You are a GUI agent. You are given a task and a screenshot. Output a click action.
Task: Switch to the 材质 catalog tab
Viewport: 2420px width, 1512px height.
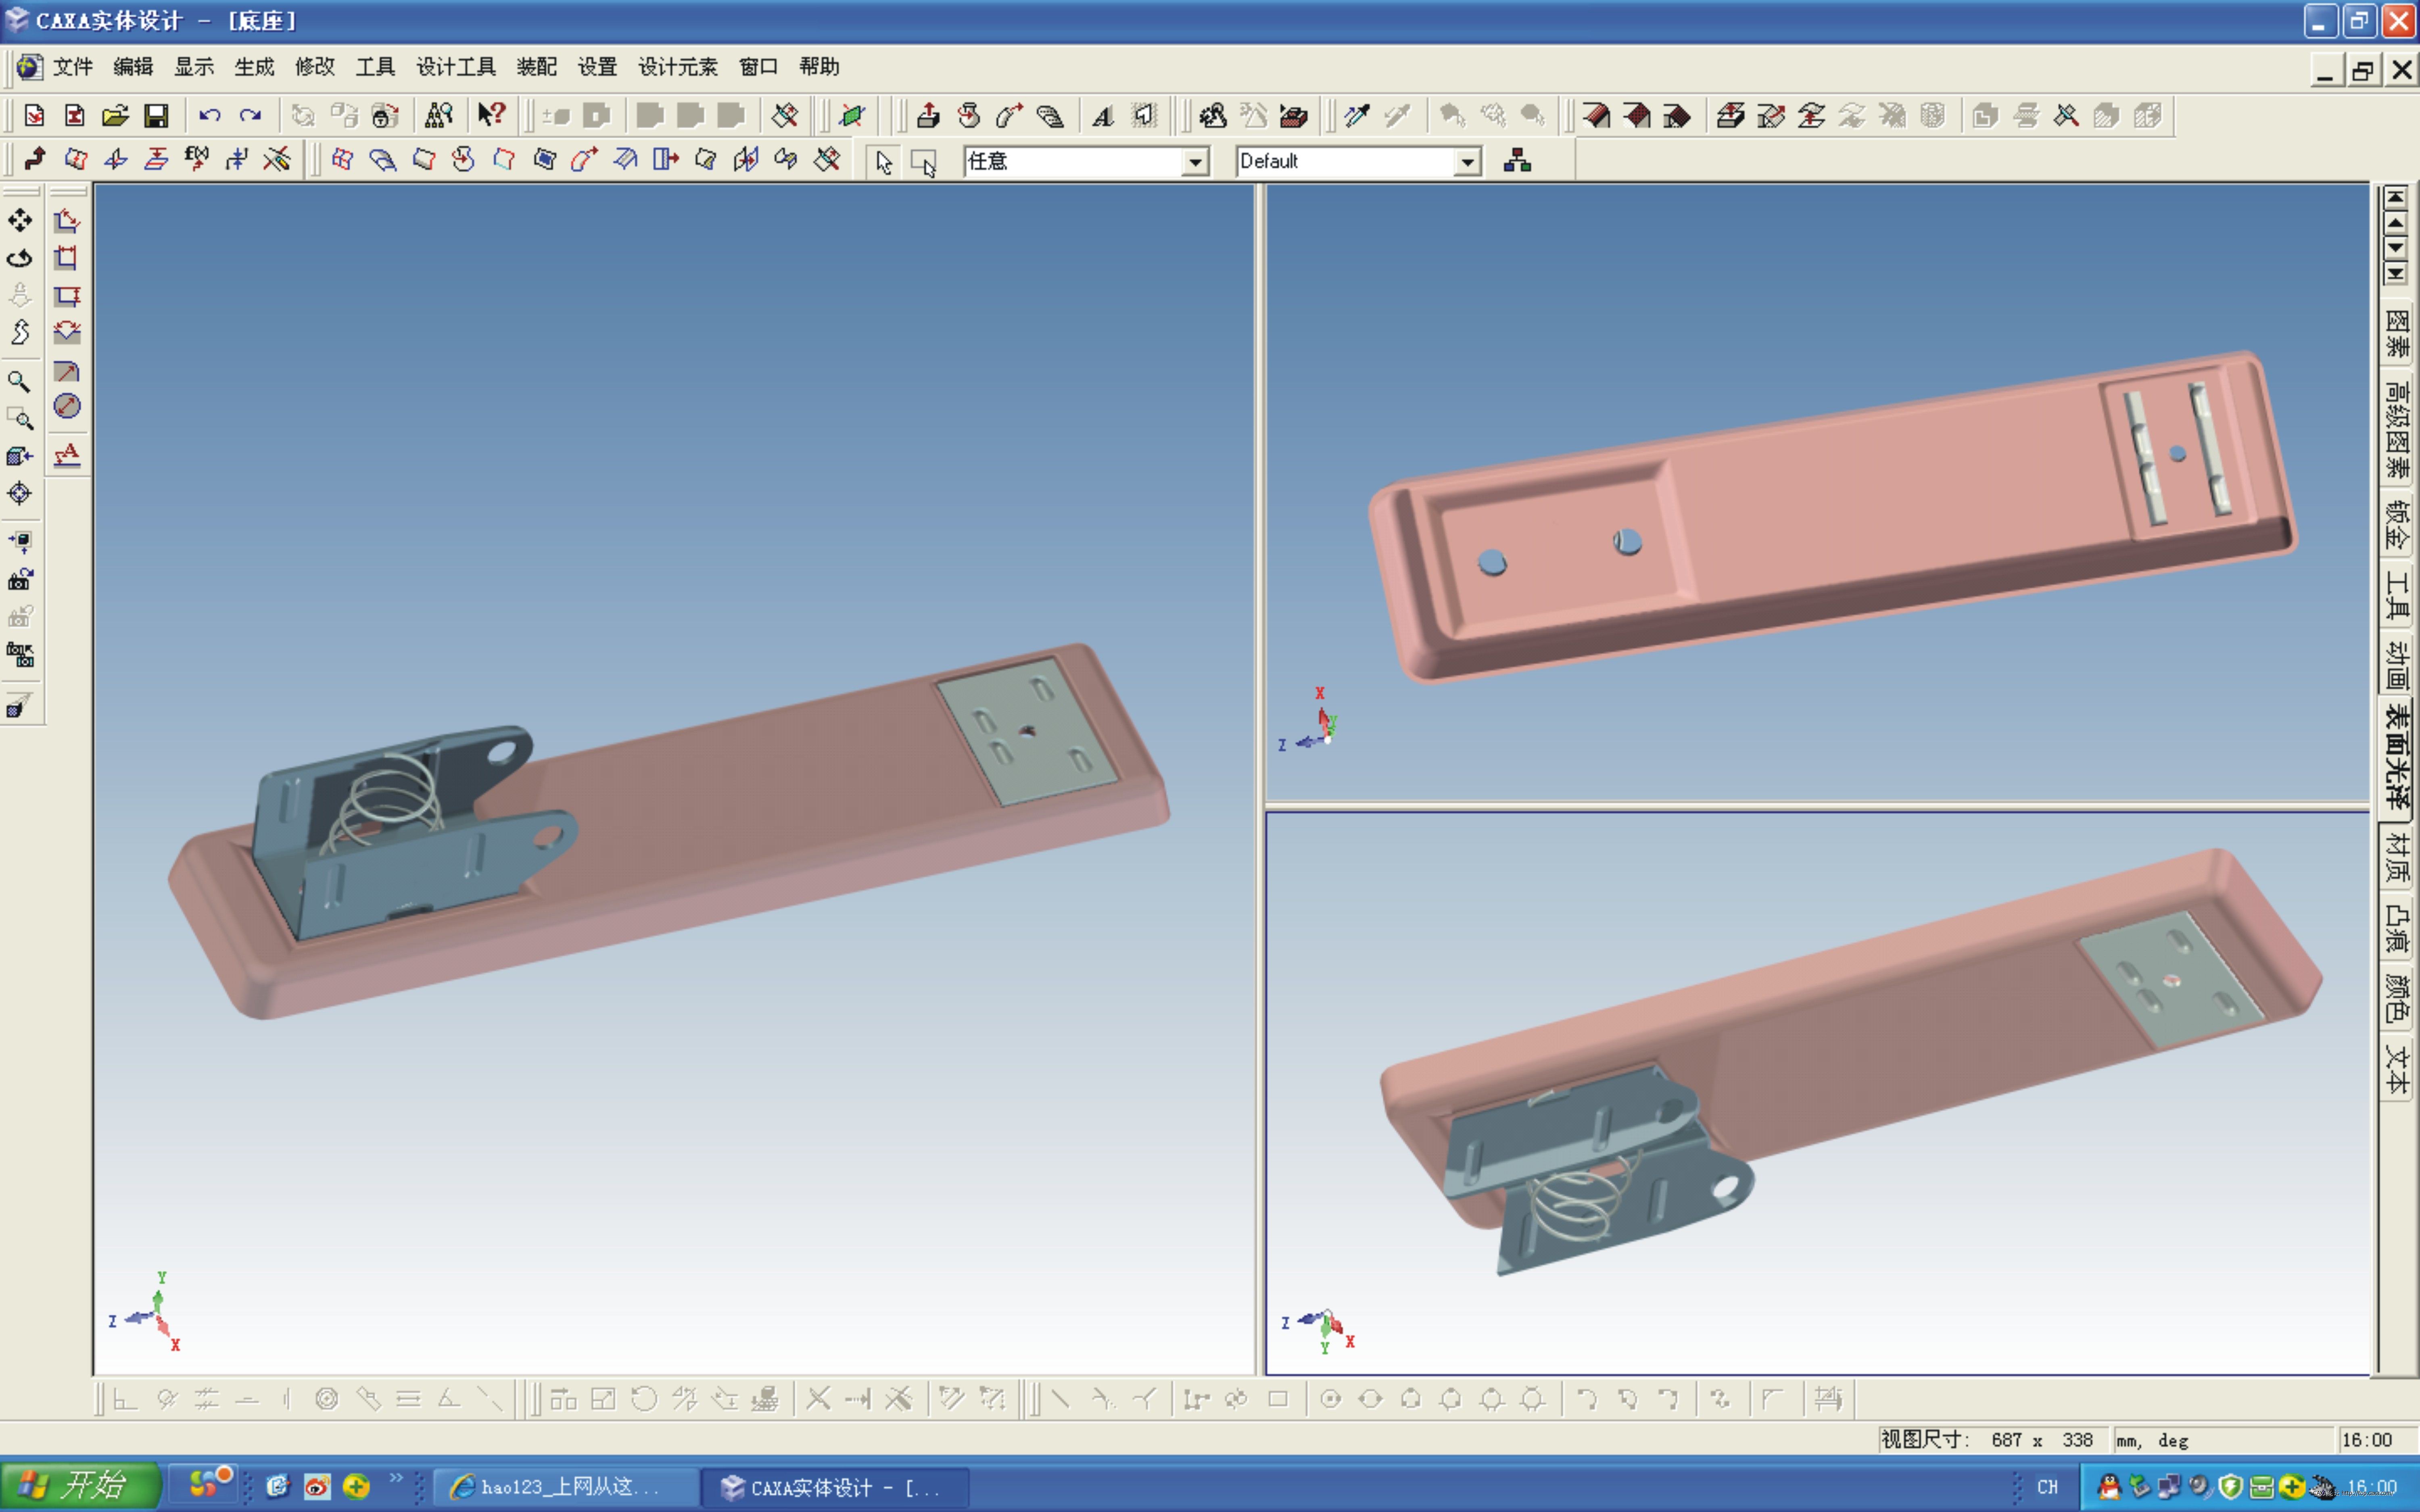[x=2397, y=858]
